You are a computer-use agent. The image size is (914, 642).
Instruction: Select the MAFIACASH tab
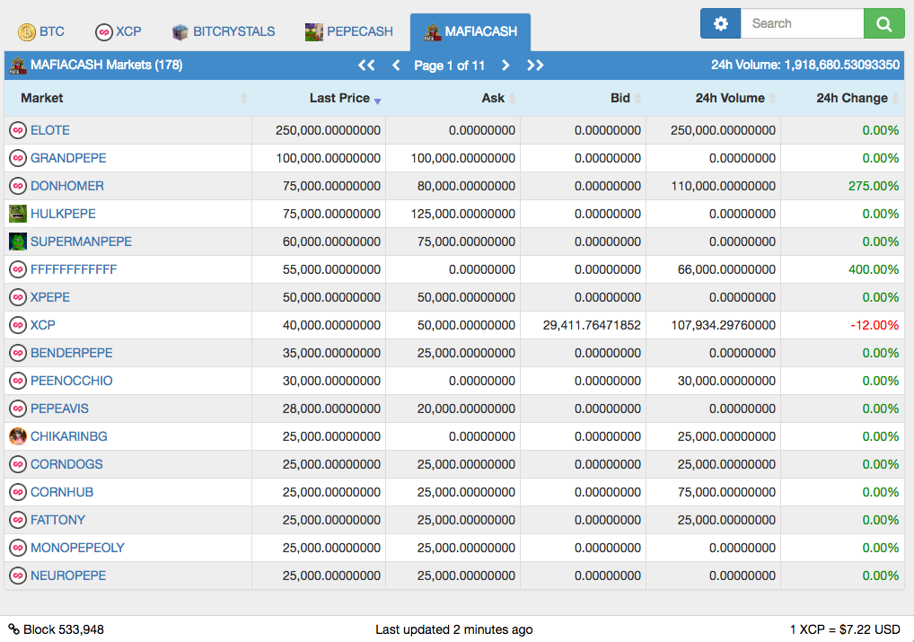coord(470,31)
